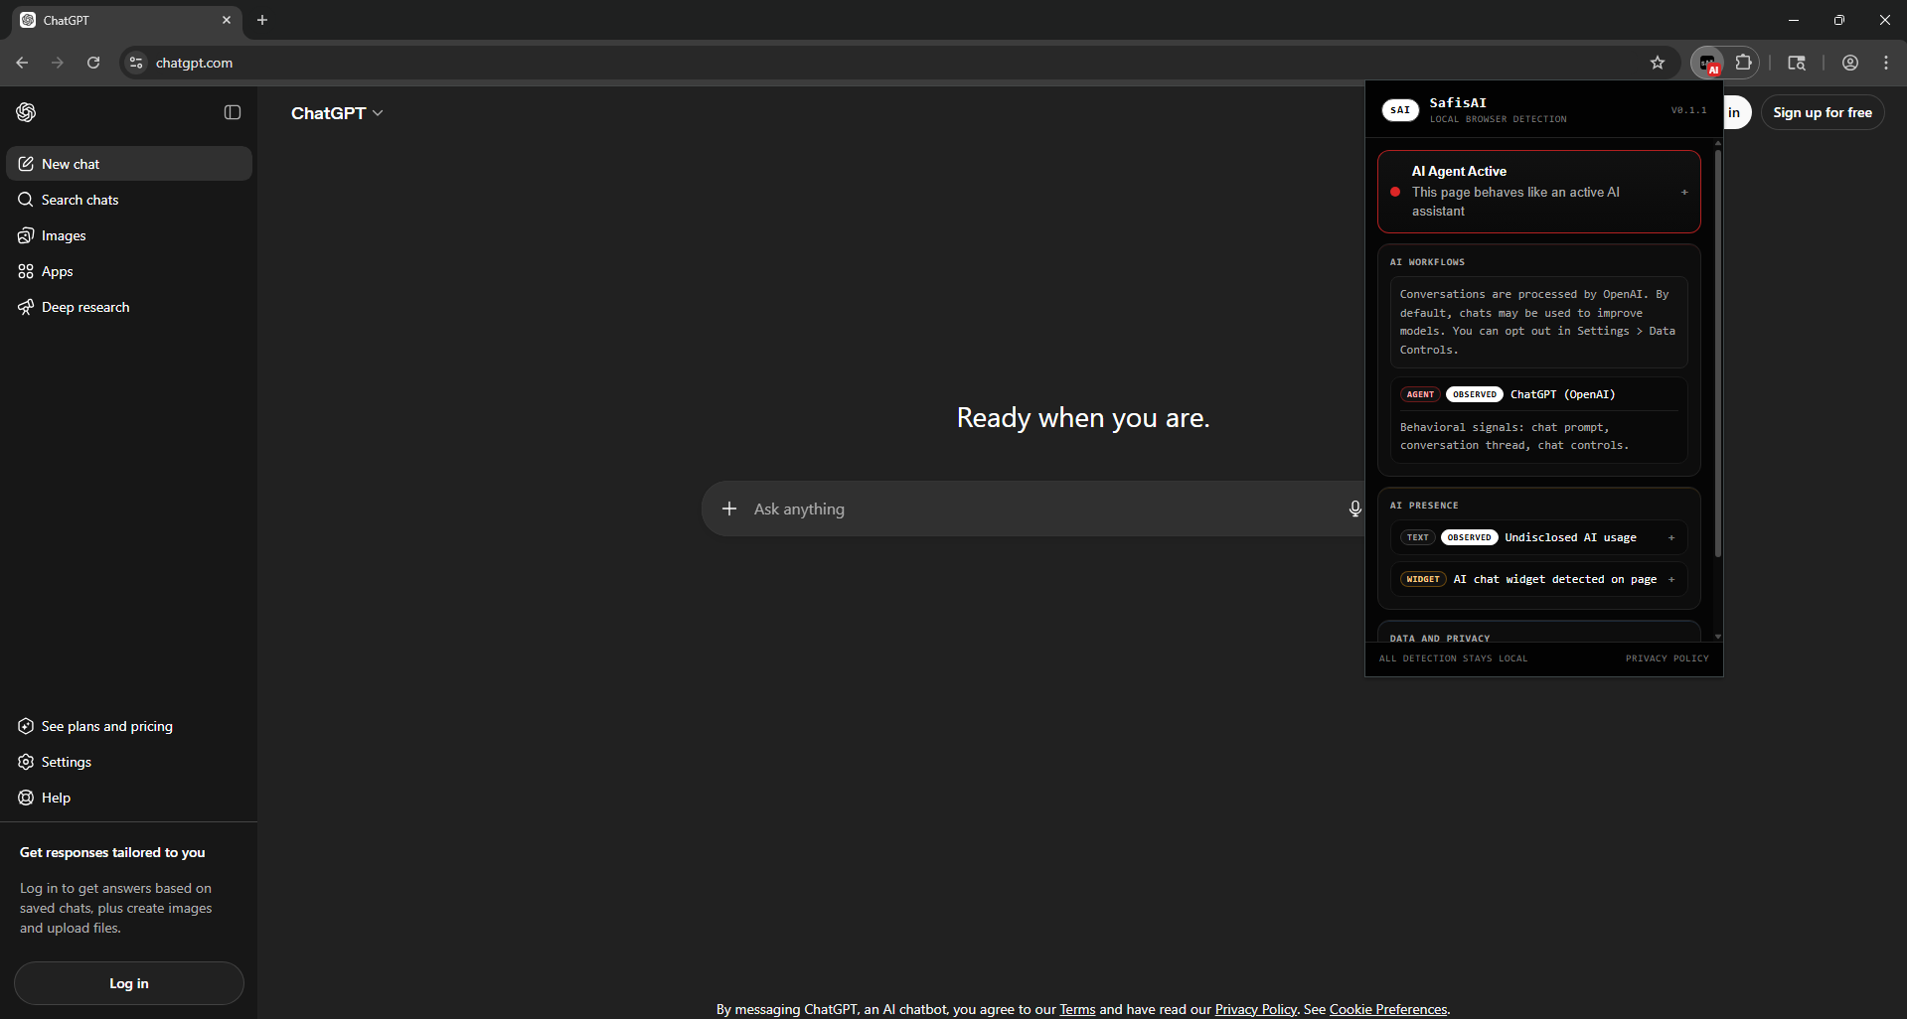This screenshot has width=1907, height=1019.
Task: Collapse sidebar using the panel toggle icon
Action: 233,112
